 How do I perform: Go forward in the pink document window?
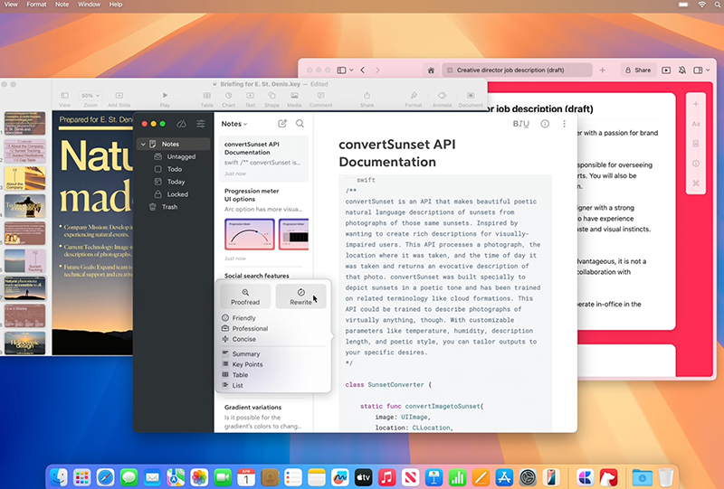click(x=377, y=71)
